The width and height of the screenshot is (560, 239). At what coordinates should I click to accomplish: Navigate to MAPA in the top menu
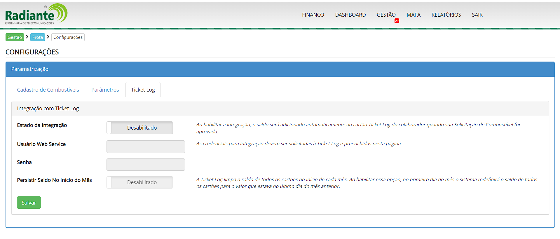click(413, 15)
